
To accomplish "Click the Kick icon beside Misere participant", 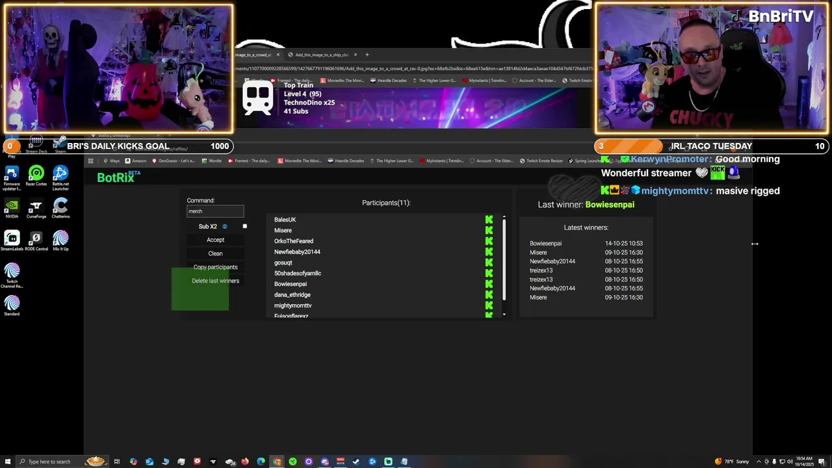I will pyautogui.click(x=489, y=230).
